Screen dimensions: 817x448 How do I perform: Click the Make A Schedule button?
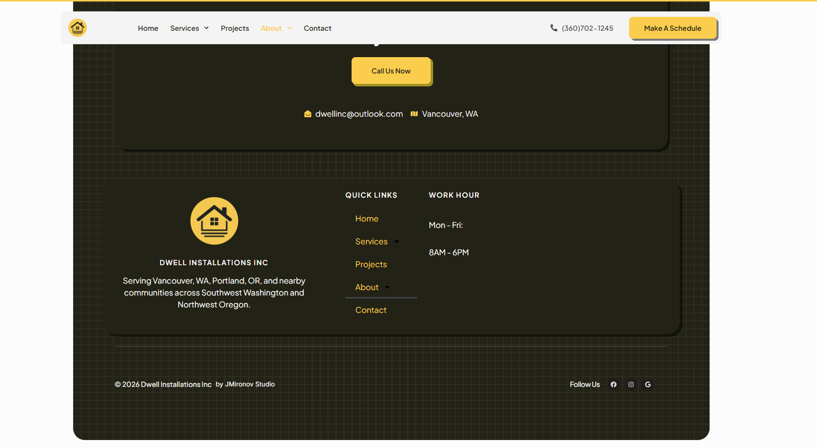[672, 28]
